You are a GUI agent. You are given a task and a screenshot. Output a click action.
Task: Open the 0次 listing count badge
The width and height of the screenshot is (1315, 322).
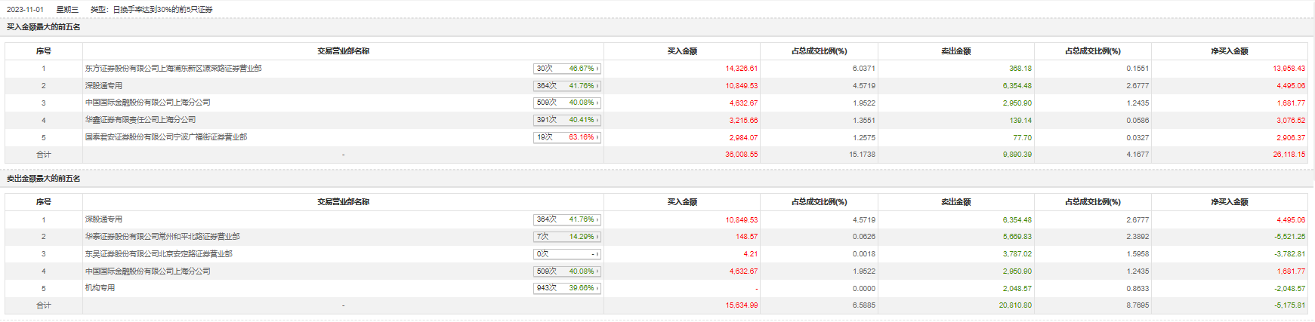566,254
